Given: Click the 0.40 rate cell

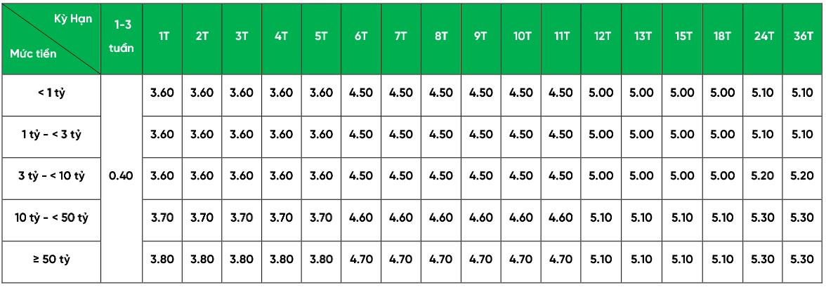Looking at the screenshot, I should click(122, 175).
